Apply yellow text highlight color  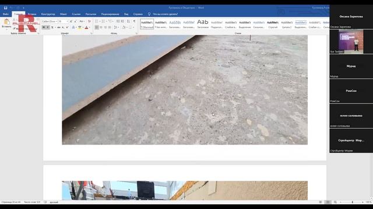tap(80, 27)
